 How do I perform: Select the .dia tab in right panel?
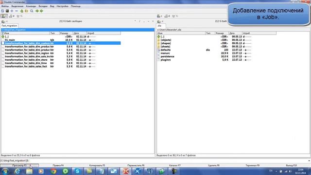161,26
